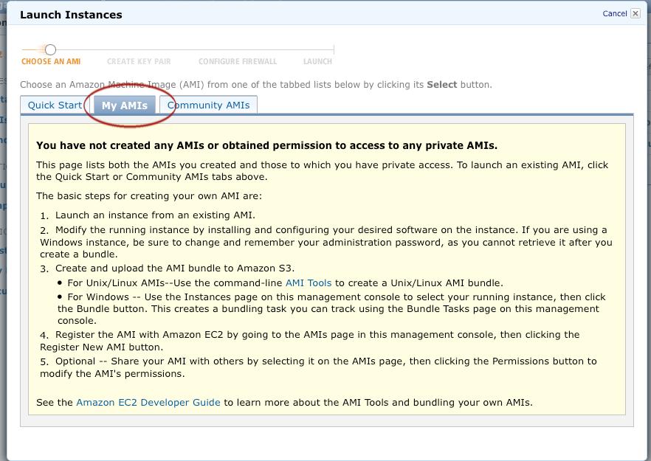The image size is (651, 461).
Task: Click the 'Choose an Amazon Machine Image' instruction text
Action: [255, 85]
